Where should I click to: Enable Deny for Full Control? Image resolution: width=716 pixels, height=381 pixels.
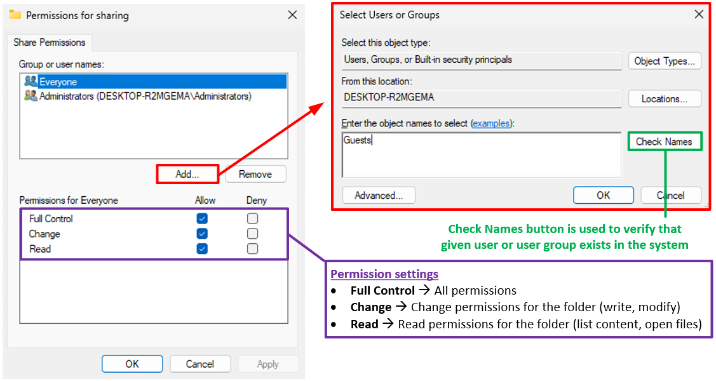pyautogui.click(x=253, y=218)
